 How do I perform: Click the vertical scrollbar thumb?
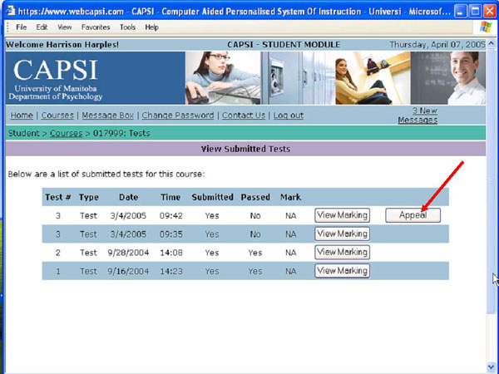coord(491,181)
